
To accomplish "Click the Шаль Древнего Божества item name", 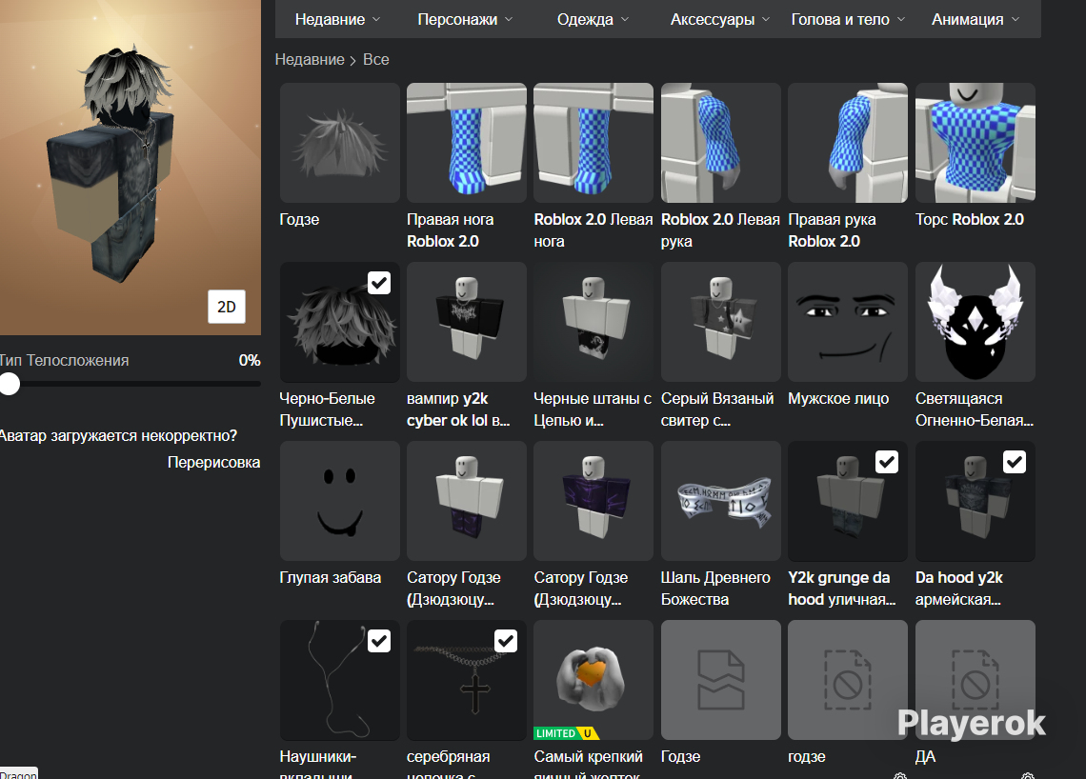I will [715, 589].
